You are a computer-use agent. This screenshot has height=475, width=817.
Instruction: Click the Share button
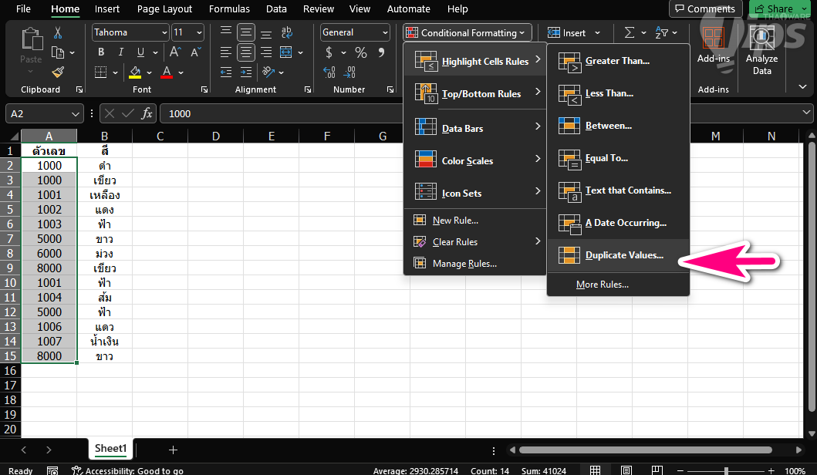coord(772,9)
